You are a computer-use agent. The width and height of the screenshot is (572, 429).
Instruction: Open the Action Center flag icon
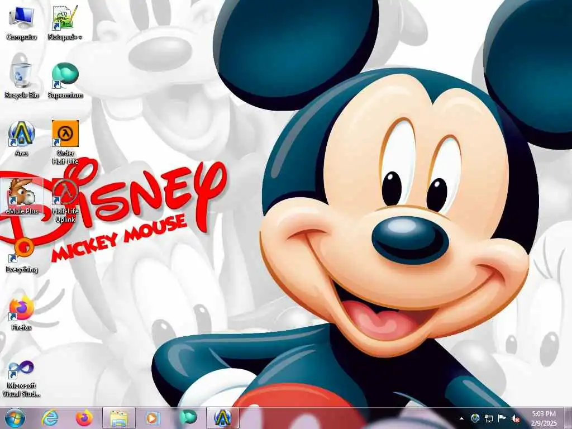point(502,418)
